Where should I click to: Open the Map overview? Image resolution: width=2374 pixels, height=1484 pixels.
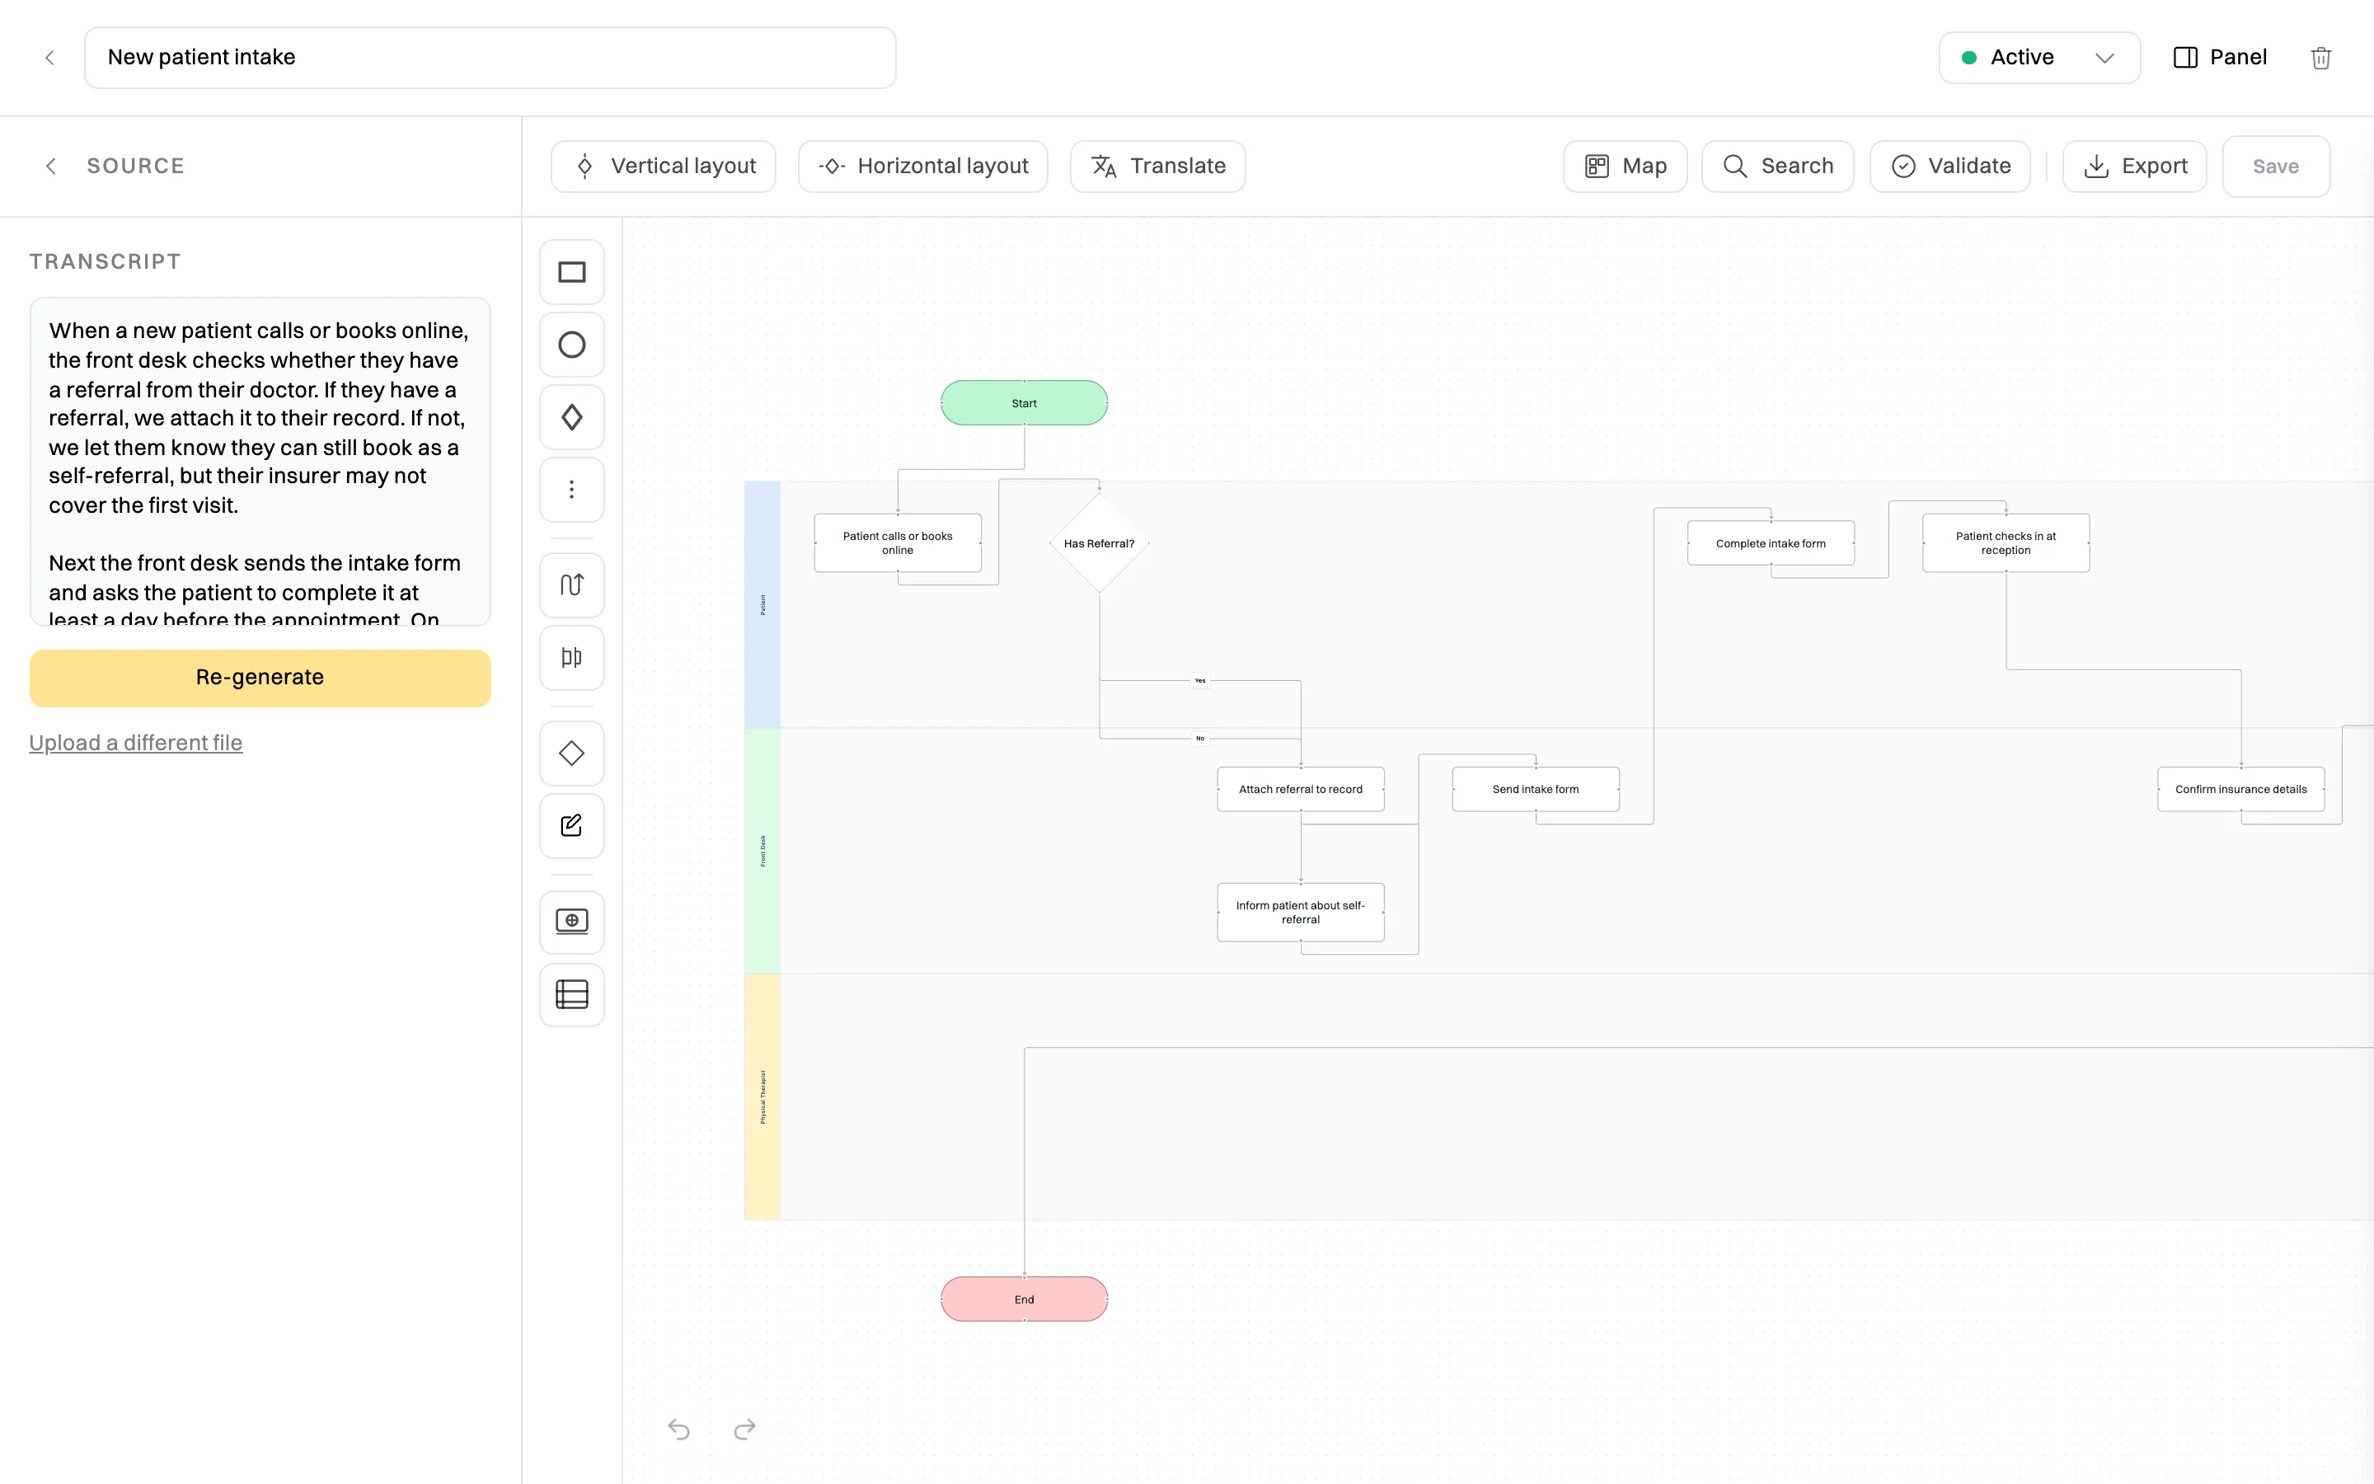tap(1626, 166)
